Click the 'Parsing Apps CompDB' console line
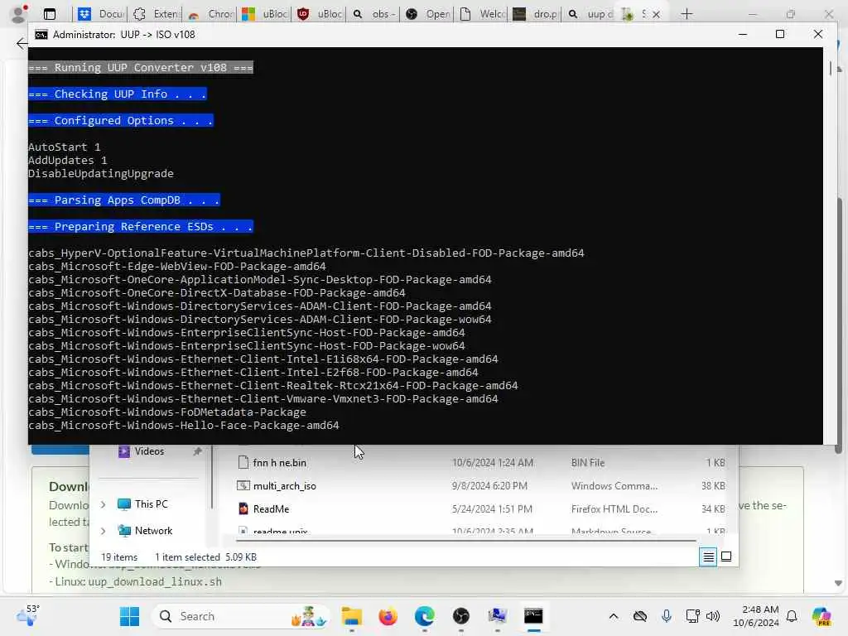Screen dimensions: 848x636 tap(124, 200)
